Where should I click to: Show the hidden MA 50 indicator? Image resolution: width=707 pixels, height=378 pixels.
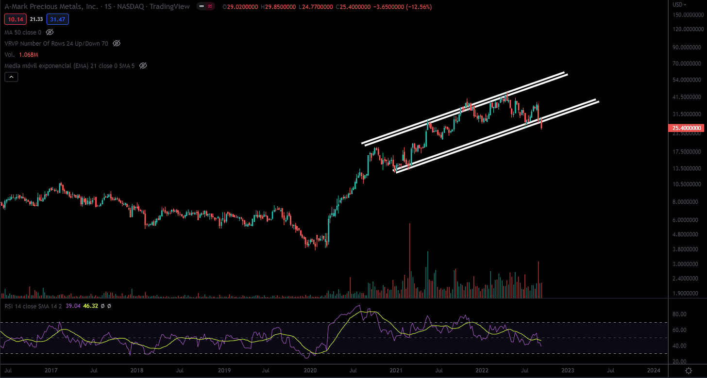click(x=50, y=33)
